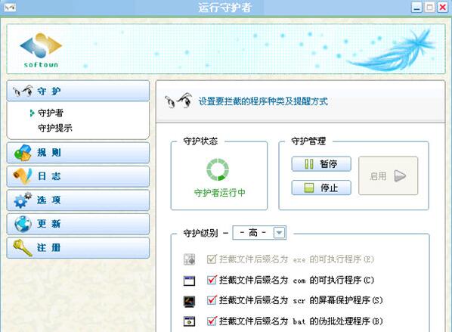Click the softown logo in the banner

(41, 50)
